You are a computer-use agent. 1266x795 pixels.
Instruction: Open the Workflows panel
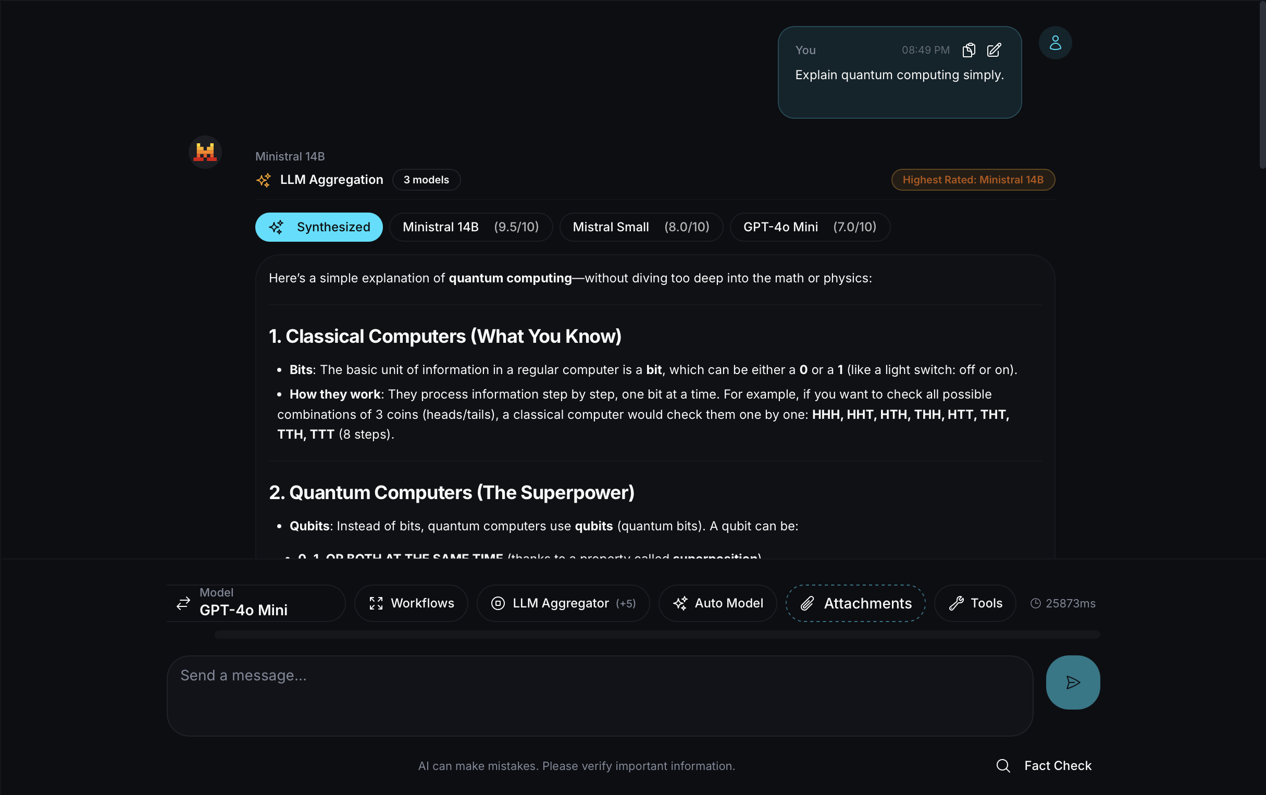(x=411, y=603)
